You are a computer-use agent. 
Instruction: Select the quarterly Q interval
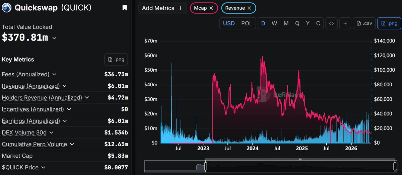tap(297, 23)
